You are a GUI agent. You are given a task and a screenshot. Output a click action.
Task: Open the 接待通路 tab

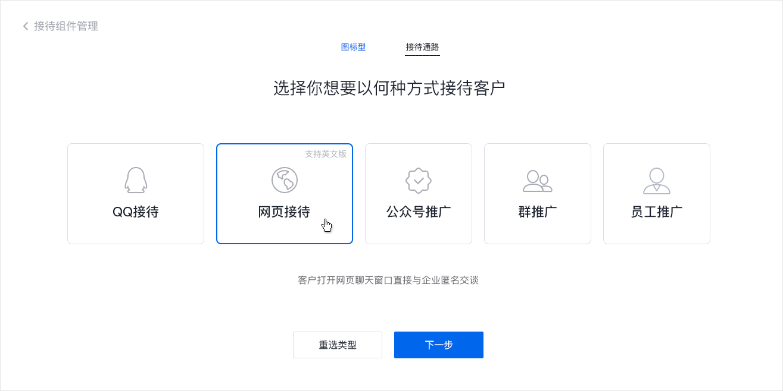pyautogui.click(x=422, y=47)
